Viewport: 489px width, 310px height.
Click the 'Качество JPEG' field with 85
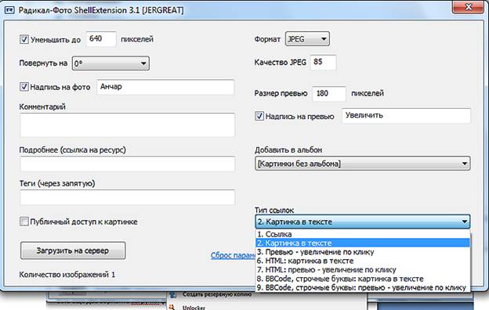323,63
